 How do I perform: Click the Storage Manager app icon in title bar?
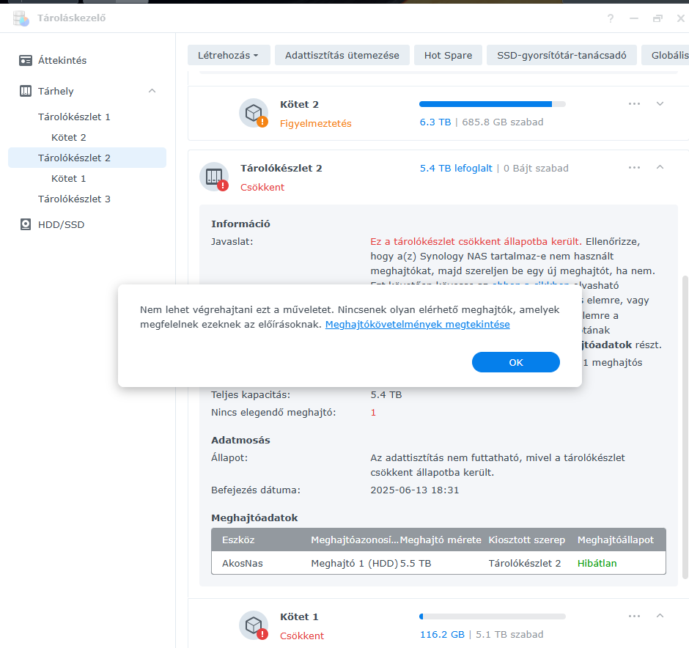pos(21,18)
